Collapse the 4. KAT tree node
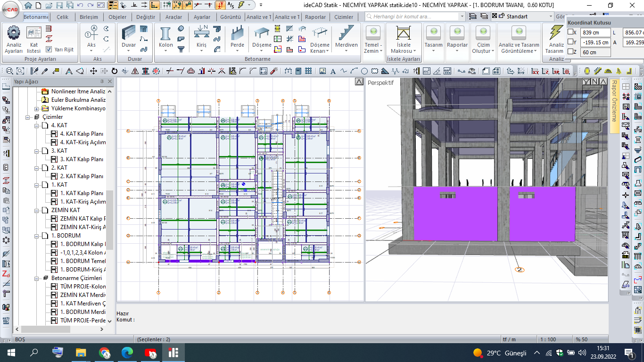This screenshot has width=644, height=362. click(x=37, y=125)
